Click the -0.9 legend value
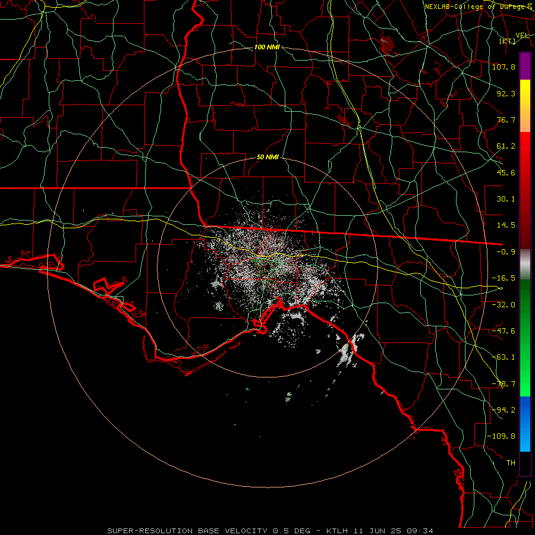The height and width of the screenshot is (535, 535). [x=506, y=252]
